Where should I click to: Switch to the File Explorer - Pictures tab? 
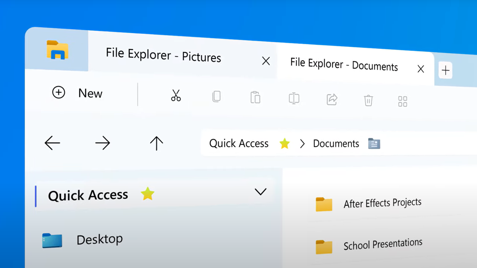(163, 58)
